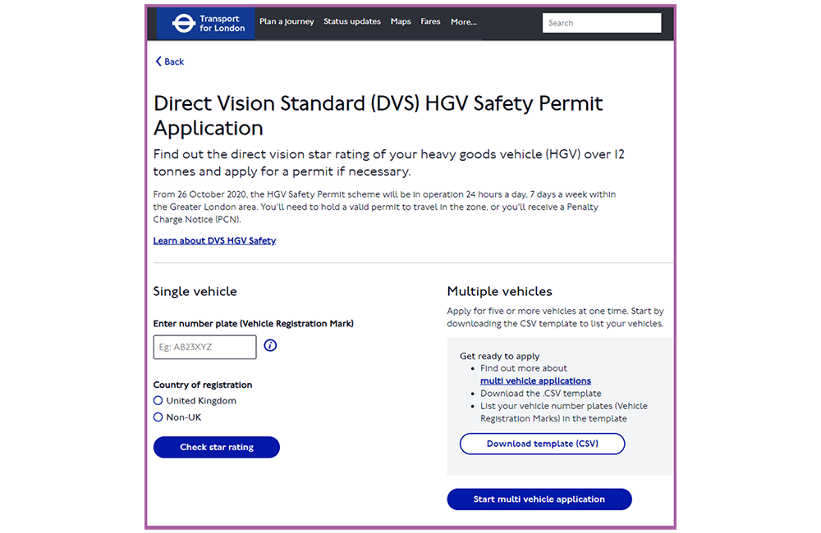Open the Status updates menu item
Screen dimensions: 821x533
[352, 22]
